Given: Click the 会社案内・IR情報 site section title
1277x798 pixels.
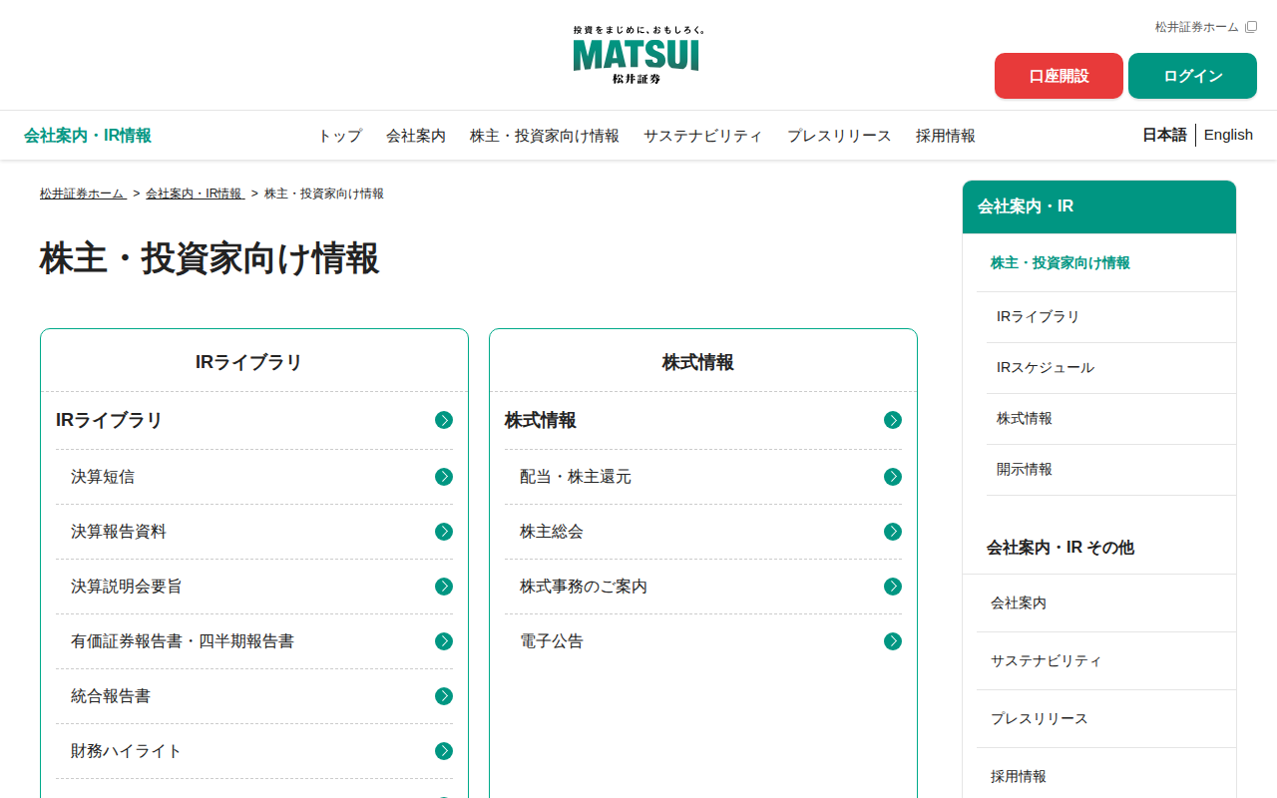Looking at the screenshot, I should (x=88, y=136).
